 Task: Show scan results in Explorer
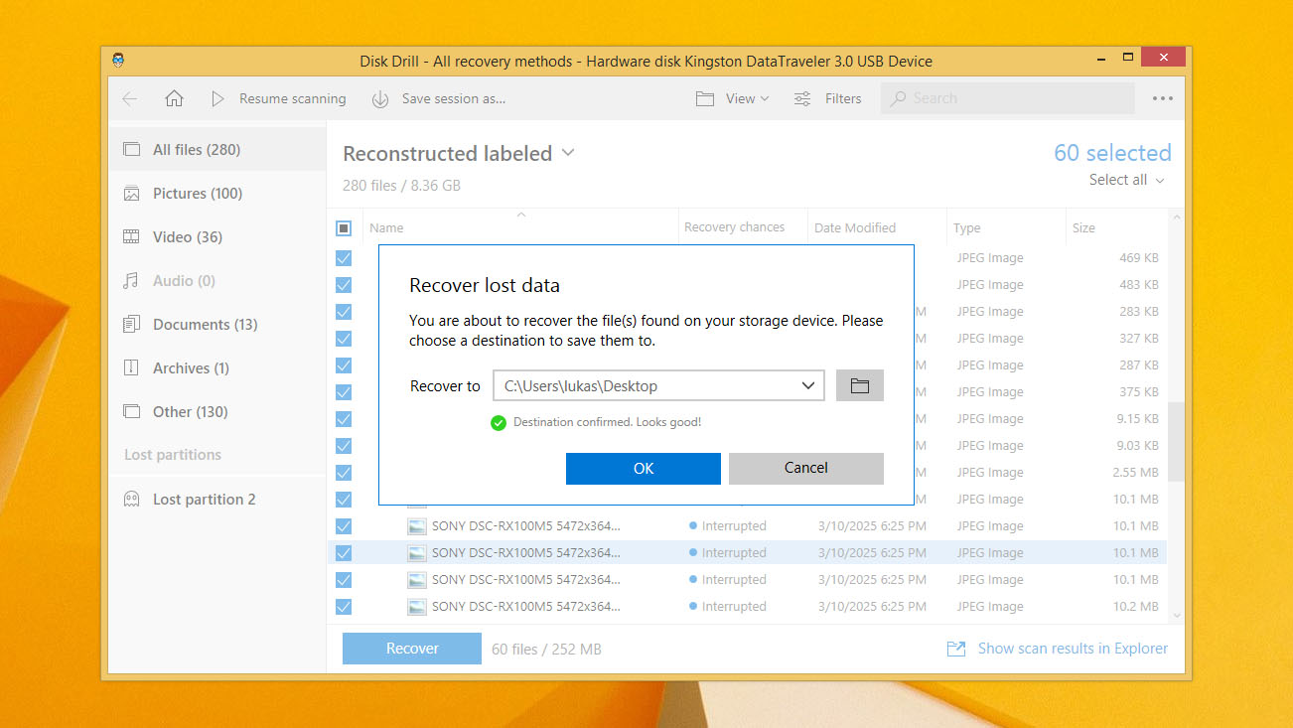(x=1072, y=648)
